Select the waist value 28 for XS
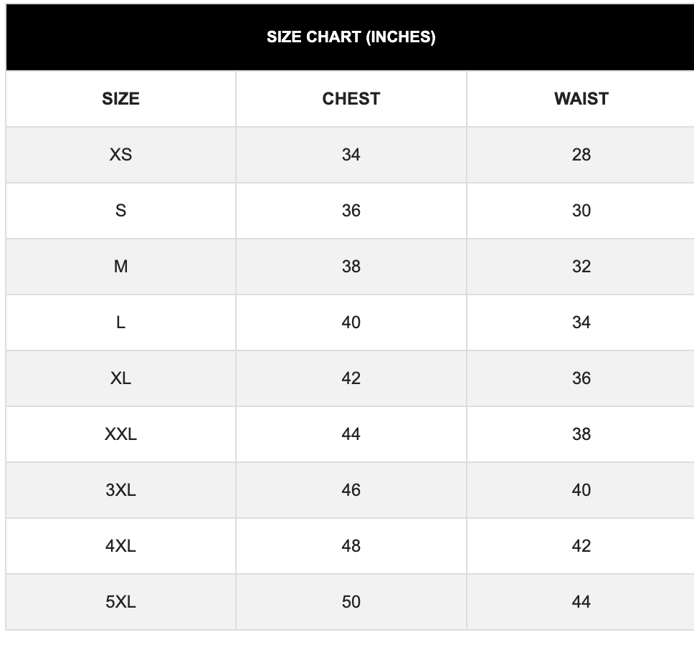 click(x=581, y=155)
